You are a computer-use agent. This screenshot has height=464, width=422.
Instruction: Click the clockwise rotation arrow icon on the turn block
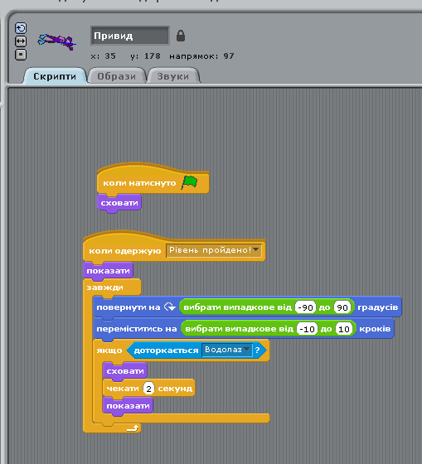(x=170, y=307)
